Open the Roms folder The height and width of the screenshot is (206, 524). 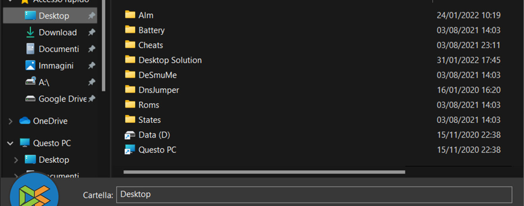coord(149,105)
